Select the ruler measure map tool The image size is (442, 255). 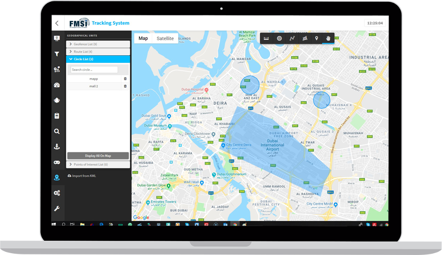point(266,38)
